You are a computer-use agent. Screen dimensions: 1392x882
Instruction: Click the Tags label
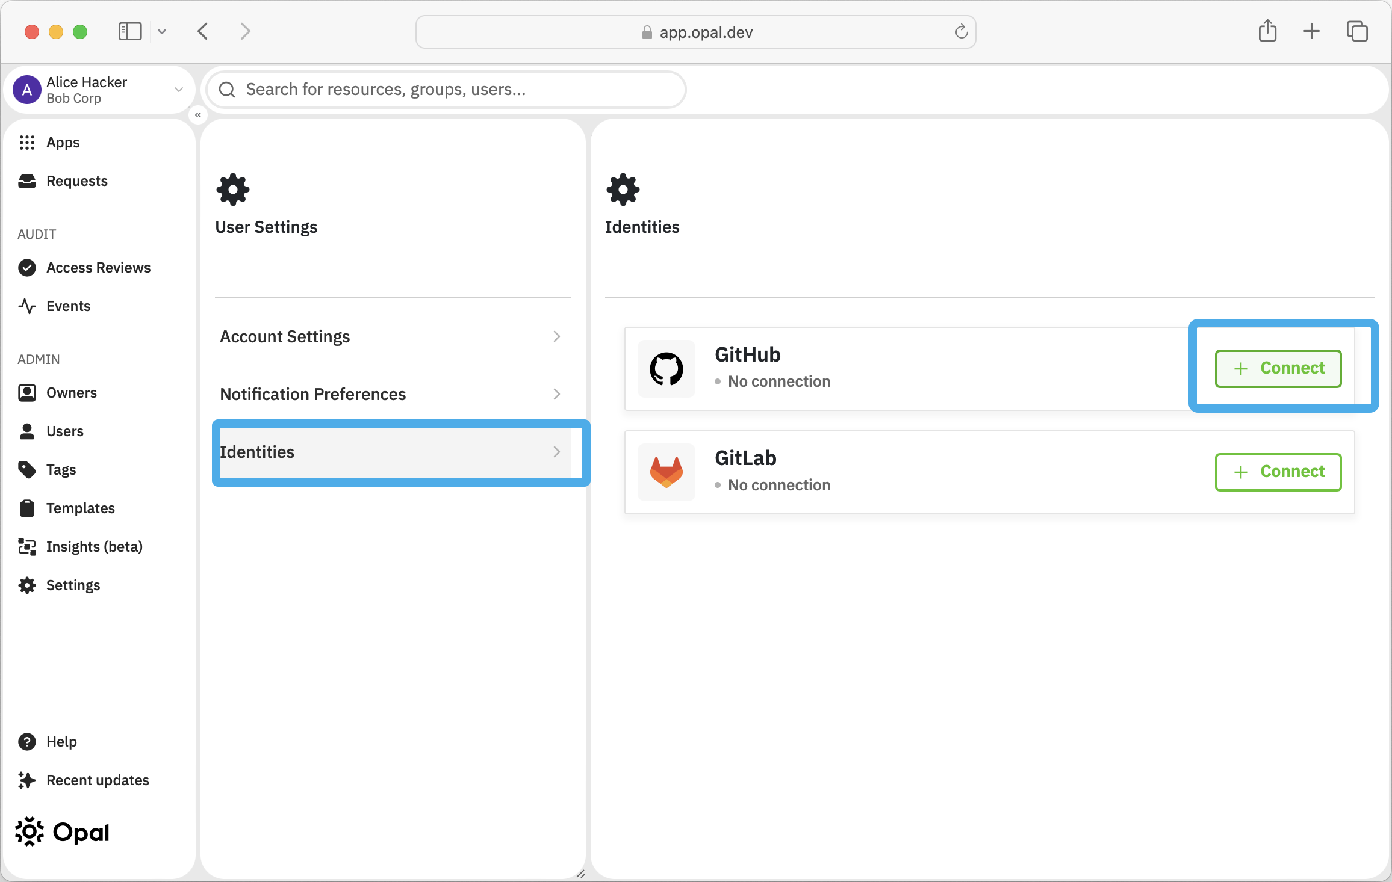[x=61, y=470]
